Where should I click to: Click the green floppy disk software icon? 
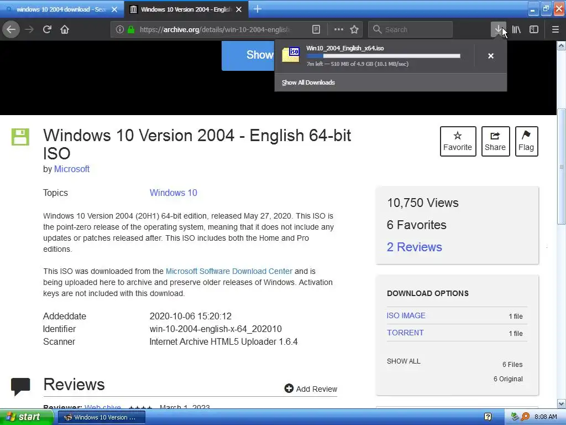point(20,137)
